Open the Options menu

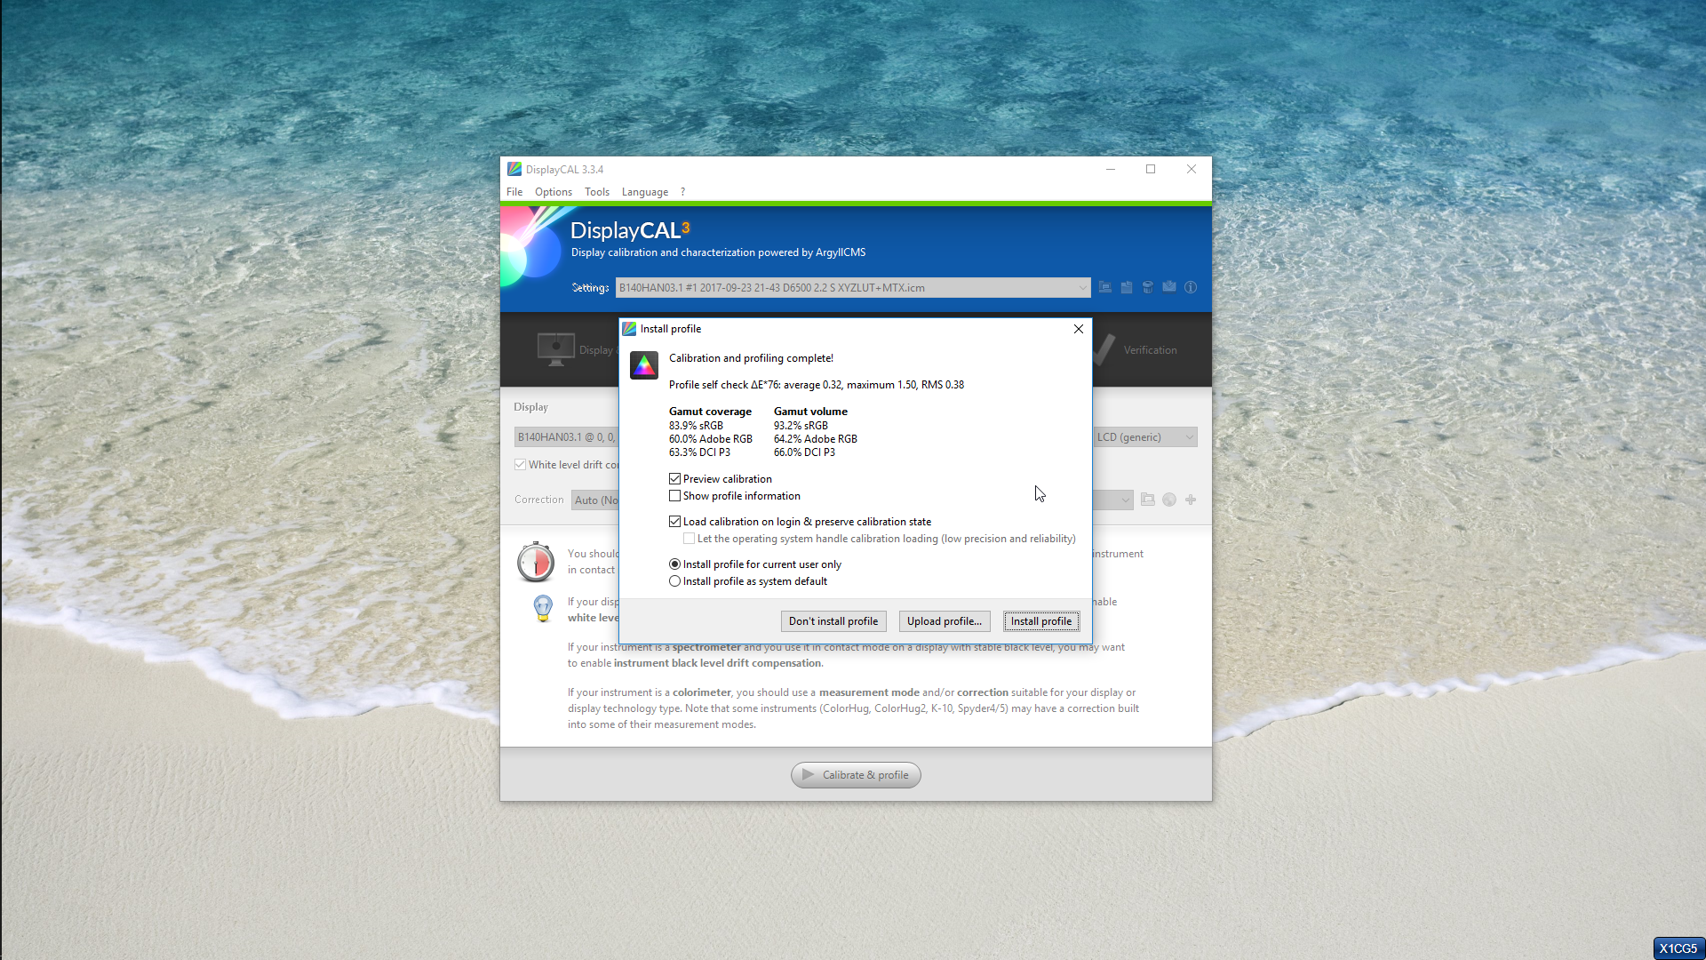554,192
